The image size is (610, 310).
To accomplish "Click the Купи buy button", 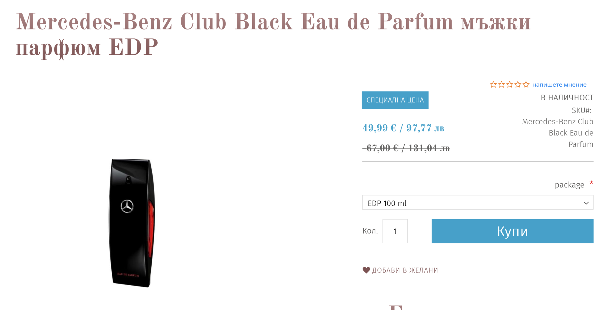I will point(512,231).
